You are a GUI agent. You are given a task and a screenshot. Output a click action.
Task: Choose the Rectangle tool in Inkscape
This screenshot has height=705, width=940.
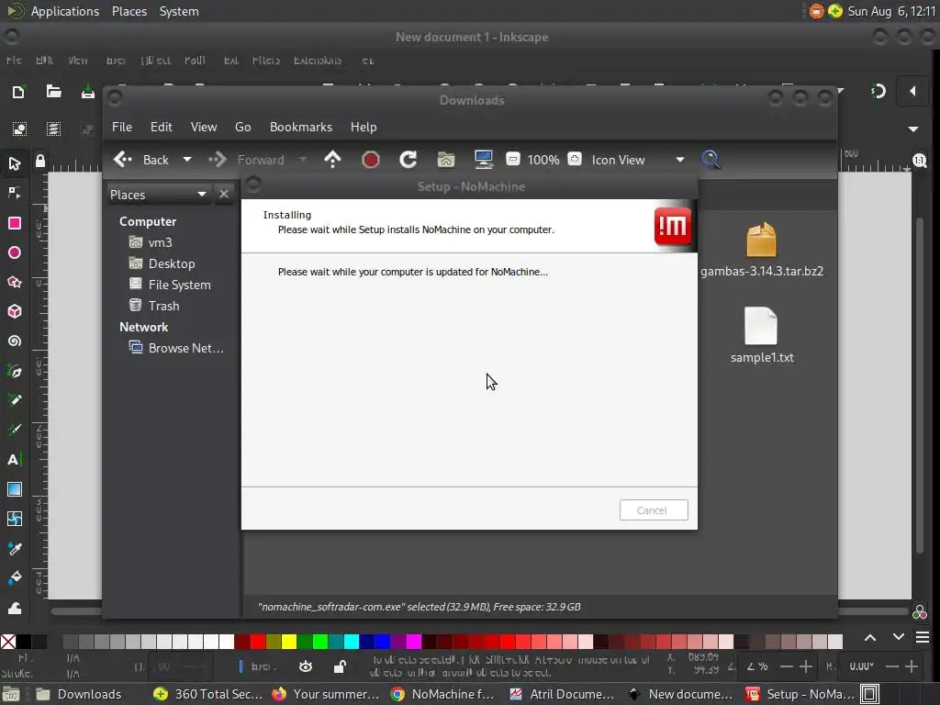coord(15,223)
